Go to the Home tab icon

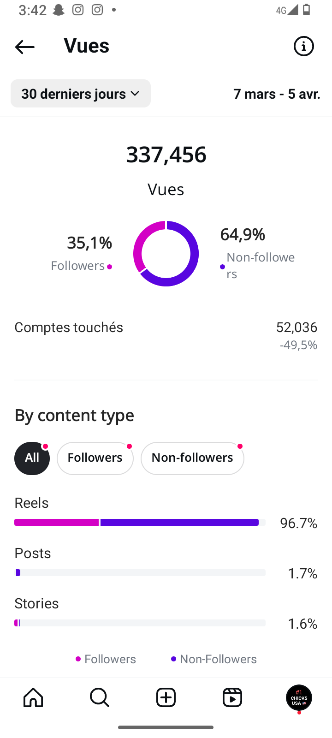pyautogui.click(x=33, y=697)
